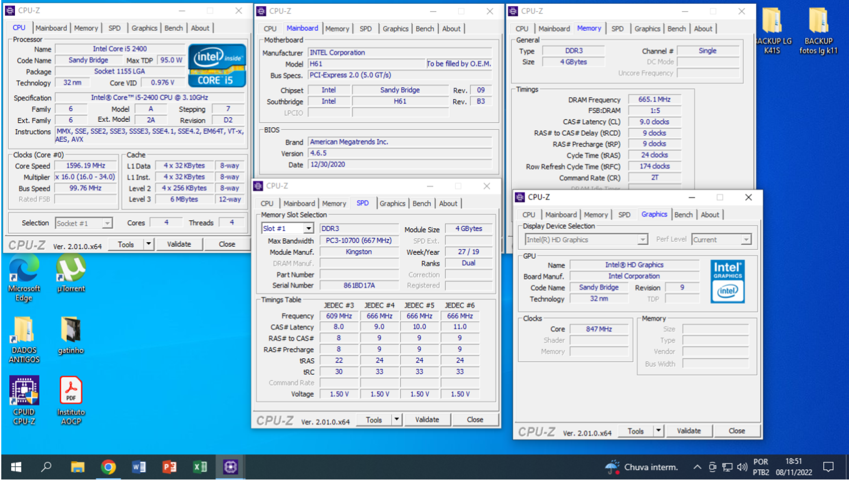
Task: Open Tools dropdown arrow in CPU window
Action: (x=149, y=244)
